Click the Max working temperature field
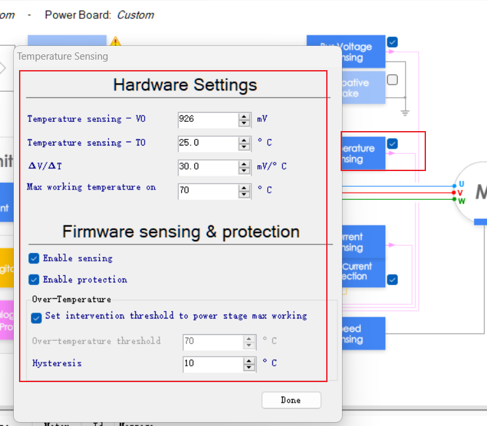487x426 pixels. coord(208,191)
